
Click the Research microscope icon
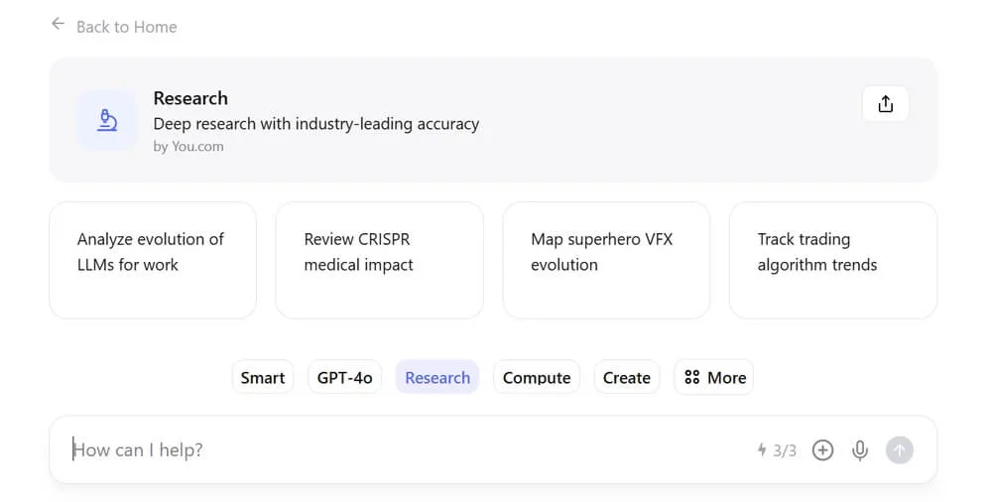click(x=107, y=120)
